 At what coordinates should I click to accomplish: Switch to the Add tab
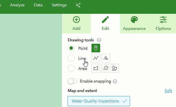click(x=76, y=24)
